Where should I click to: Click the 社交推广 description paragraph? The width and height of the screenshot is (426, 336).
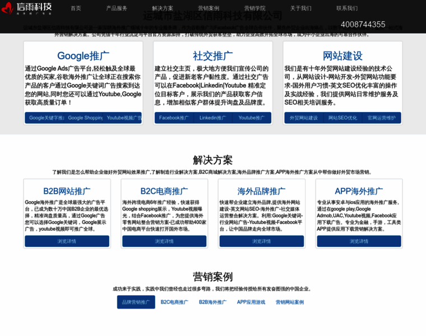click(213, 86)
